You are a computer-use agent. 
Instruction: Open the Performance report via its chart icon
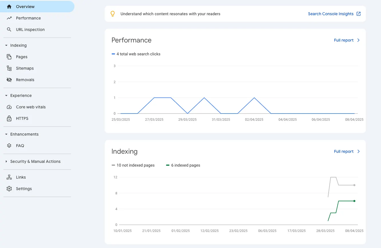tap(8, 18)
